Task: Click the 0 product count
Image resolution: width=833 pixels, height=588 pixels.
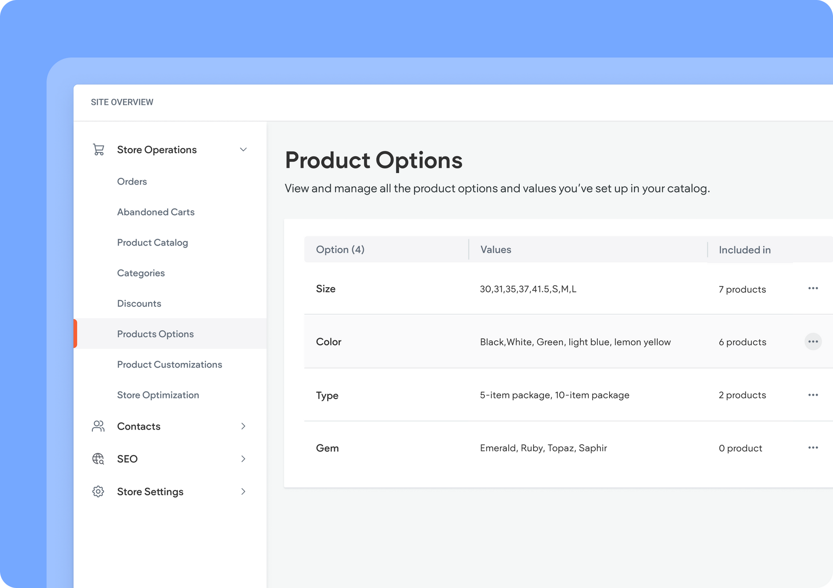Action: (740, 448)
